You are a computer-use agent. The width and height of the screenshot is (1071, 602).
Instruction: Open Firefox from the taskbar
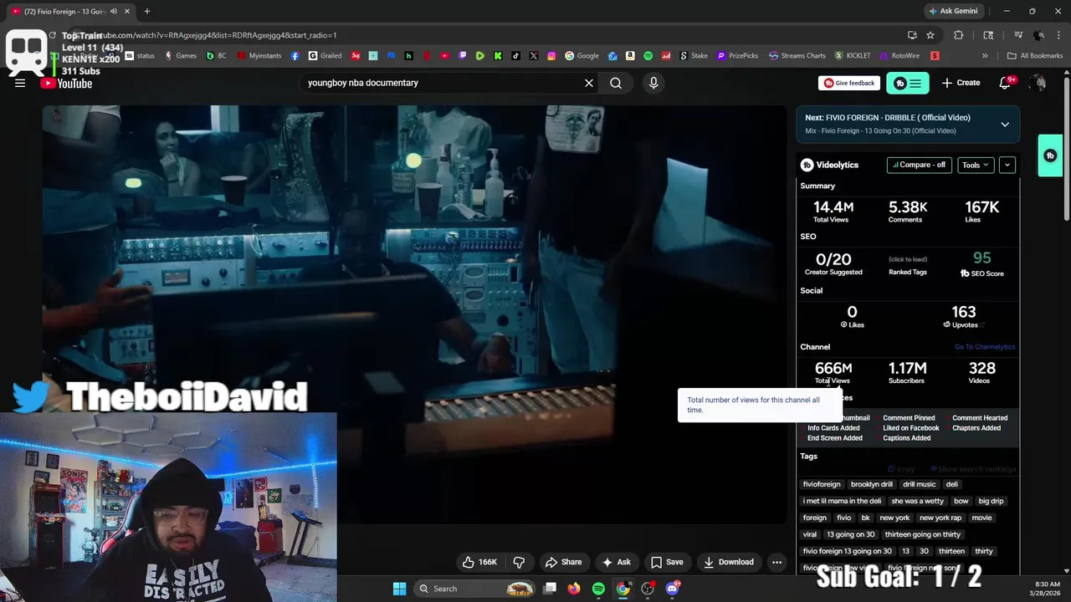coord(573,589)
